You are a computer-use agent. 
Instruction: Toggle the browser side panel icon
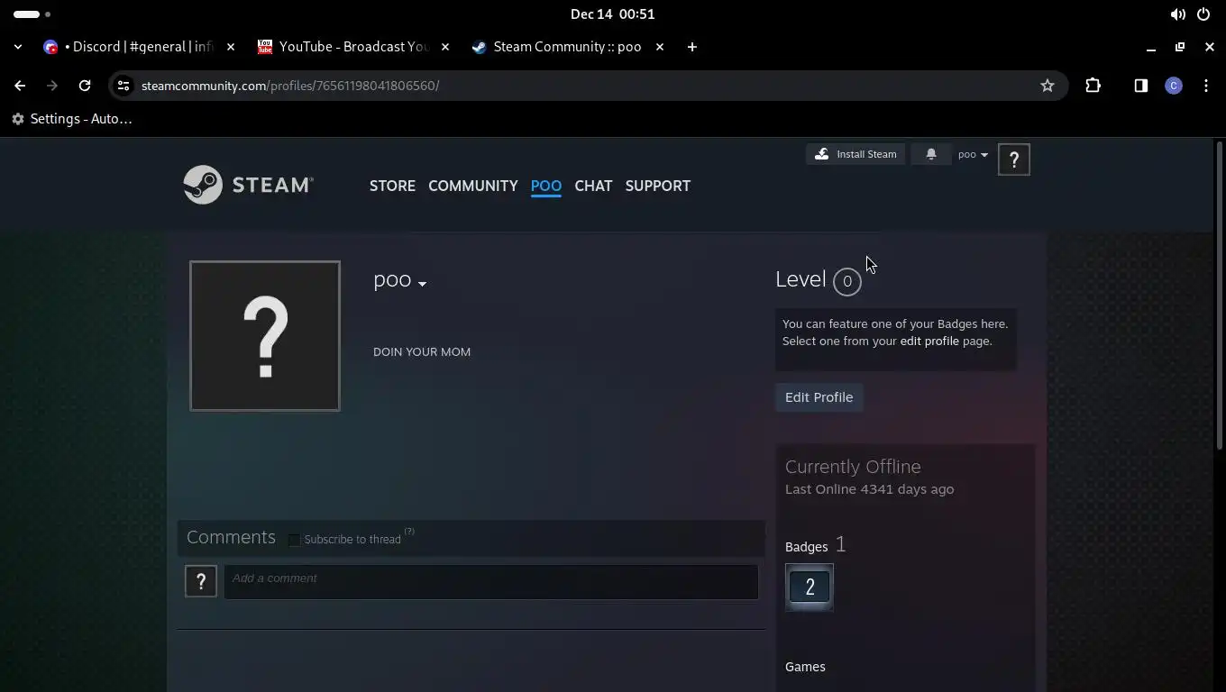(1140, 86)
